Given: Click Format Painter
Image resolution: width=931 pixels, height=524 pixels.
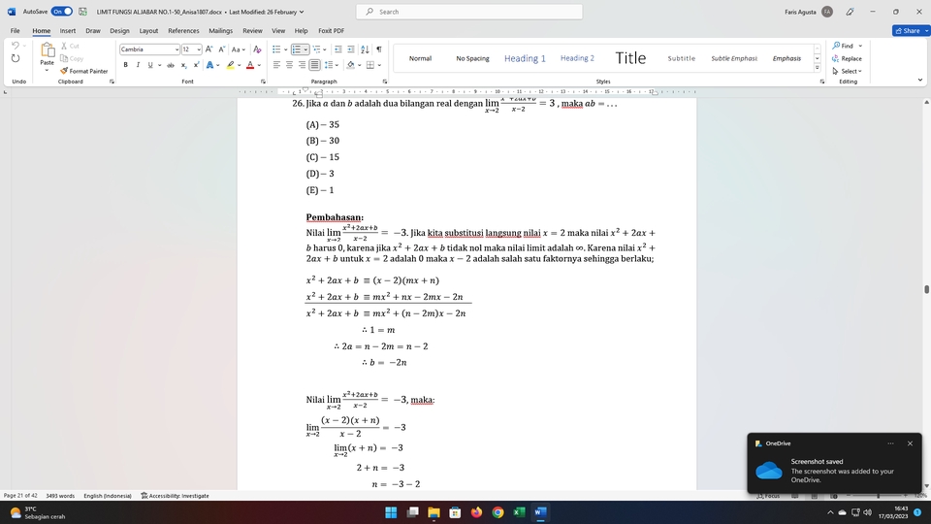Looking at the screenshot, I should coord(83,71).
